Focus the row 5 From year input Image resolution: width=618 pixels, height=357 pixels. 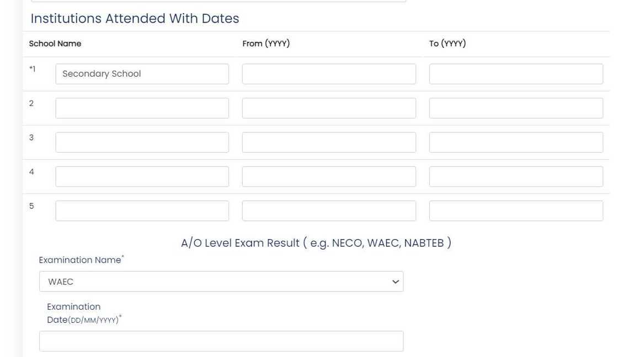pos(329,210)
